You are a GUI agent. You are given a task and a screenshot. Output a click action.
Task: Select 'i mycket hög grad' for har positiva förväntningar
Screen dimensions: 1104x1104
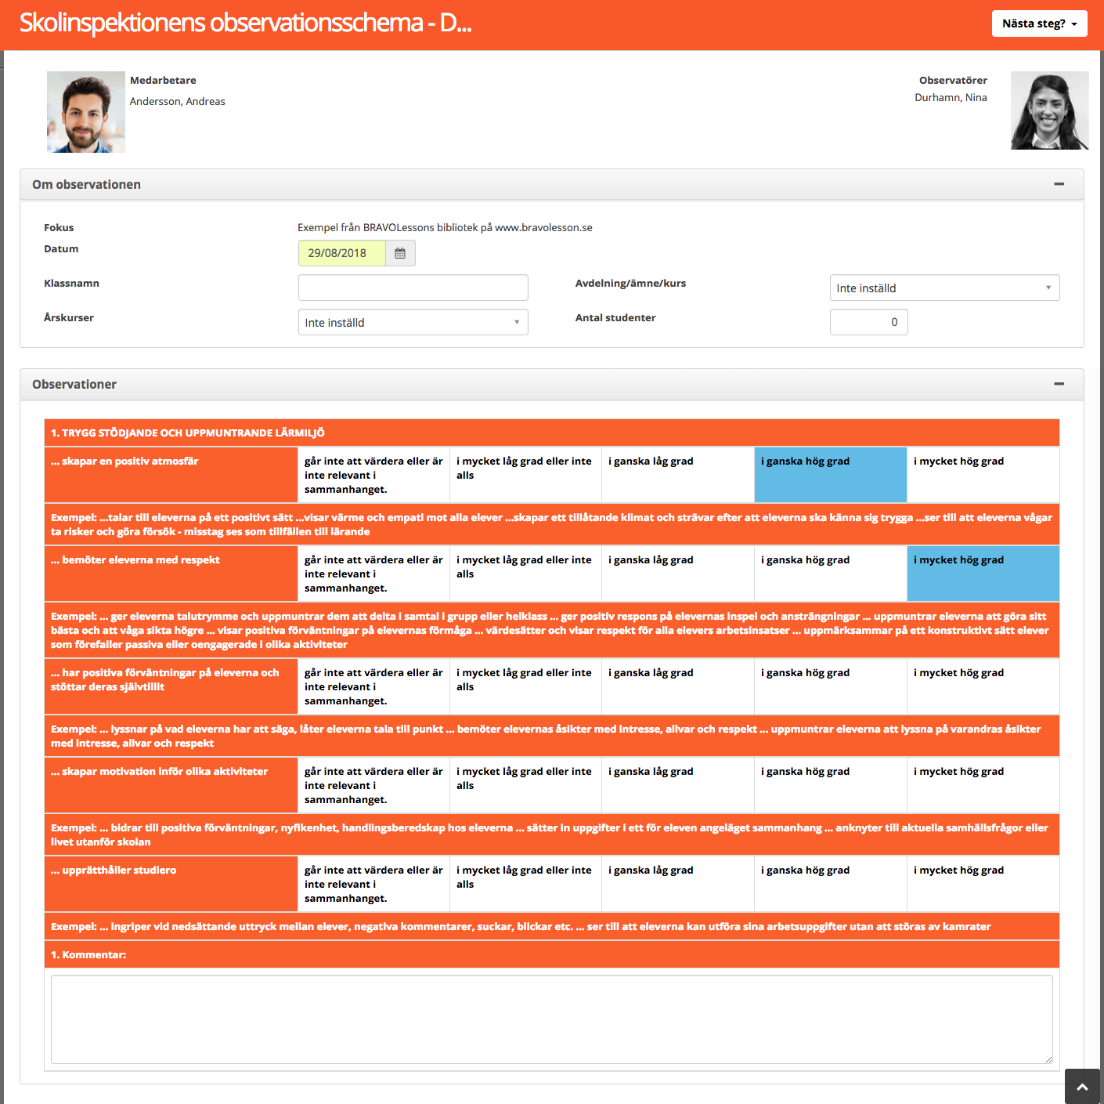983,686
